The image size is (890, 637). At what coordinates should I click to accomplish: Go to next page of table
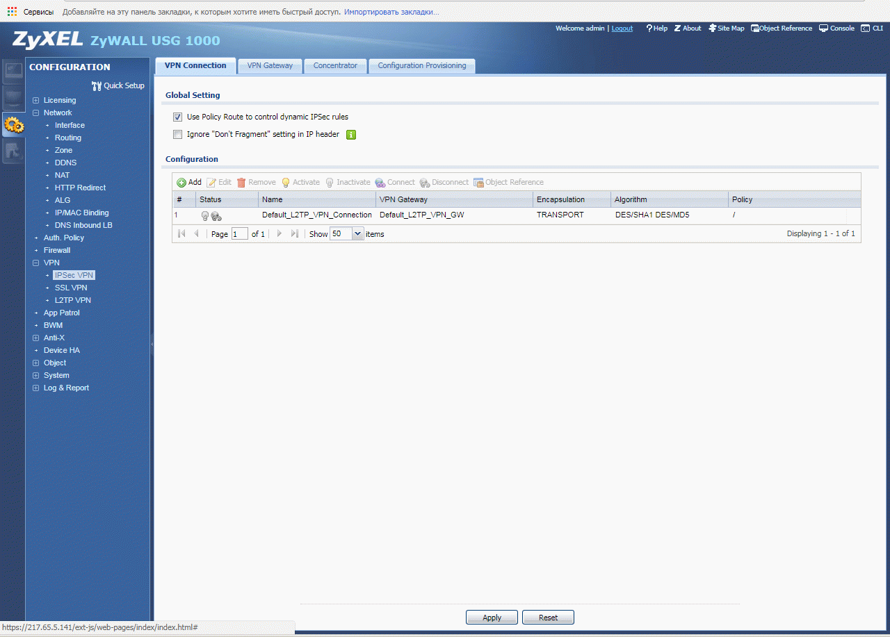[280, 234]
